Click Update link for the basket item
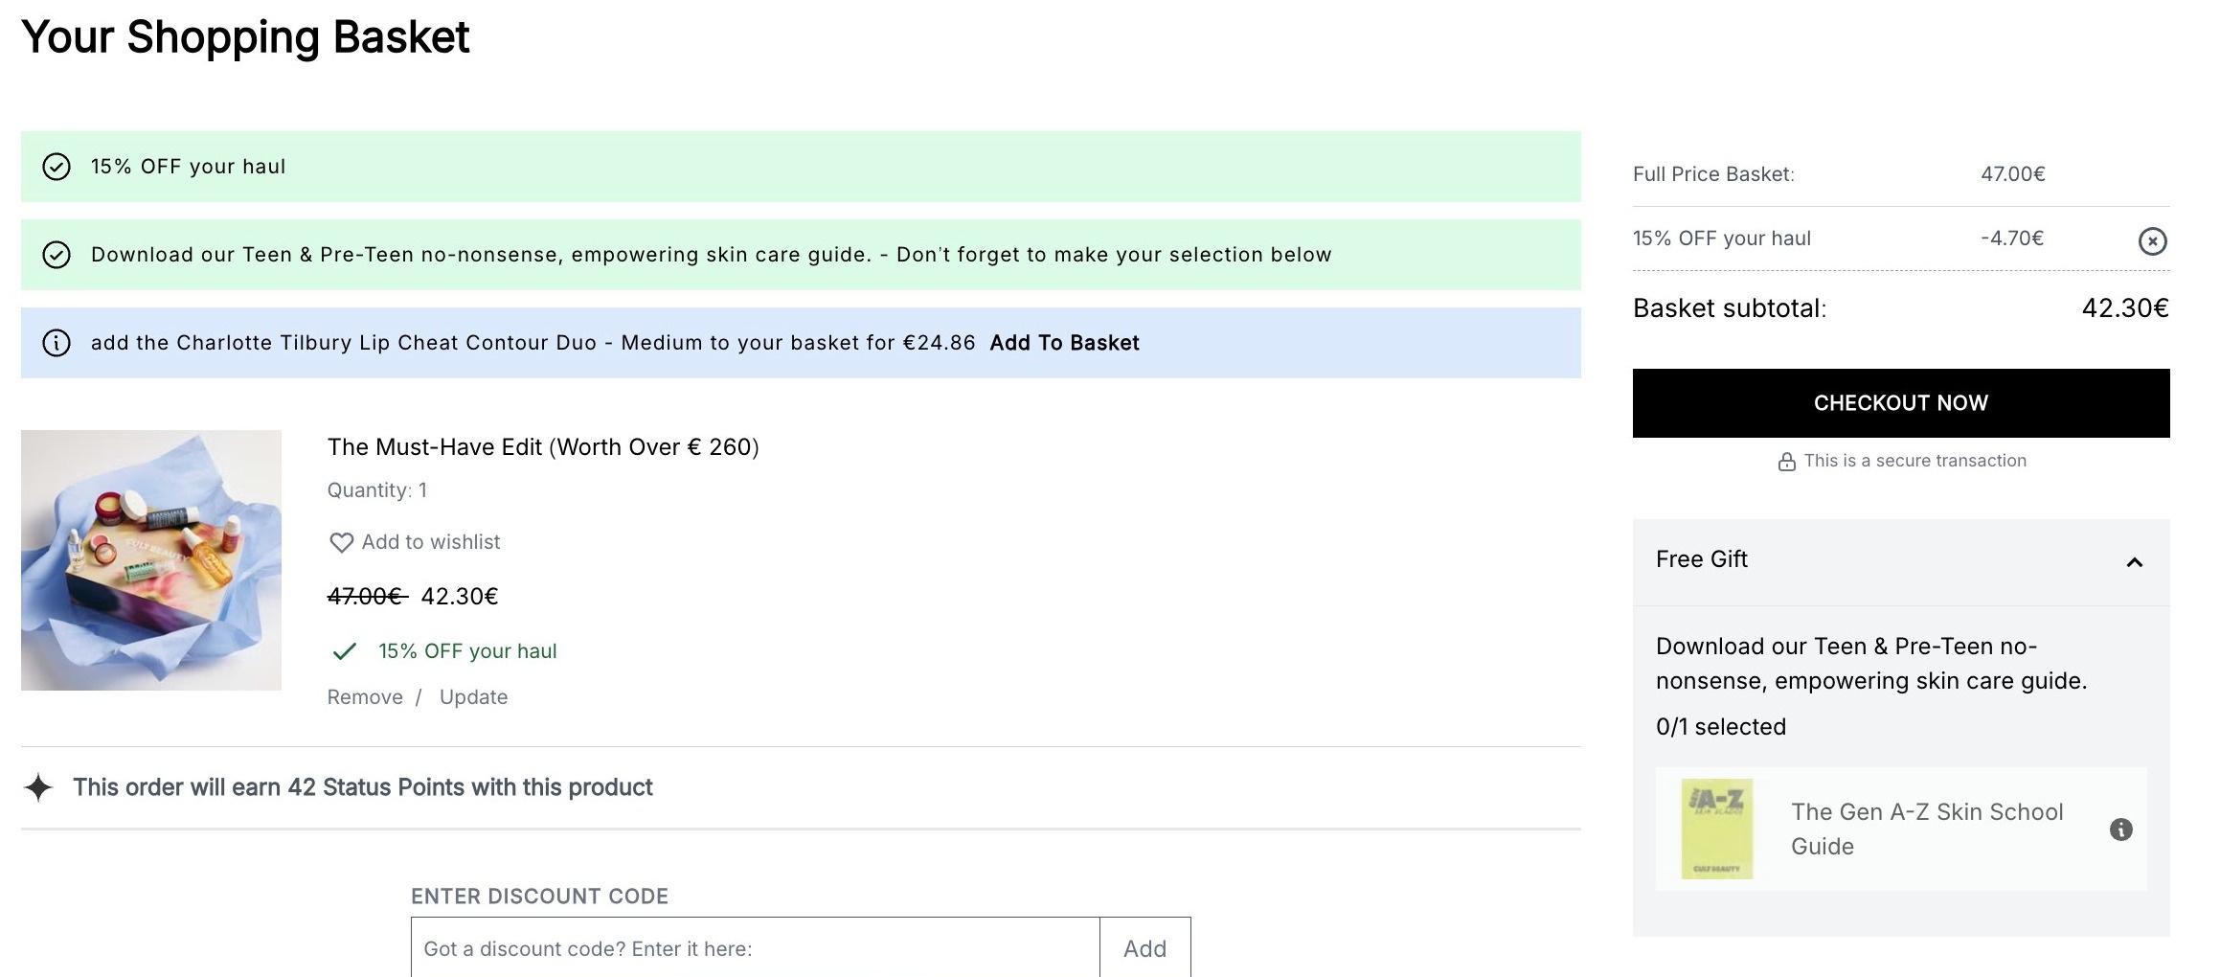This screenshot has height=977, width=2220. click(x=473, y=697)
